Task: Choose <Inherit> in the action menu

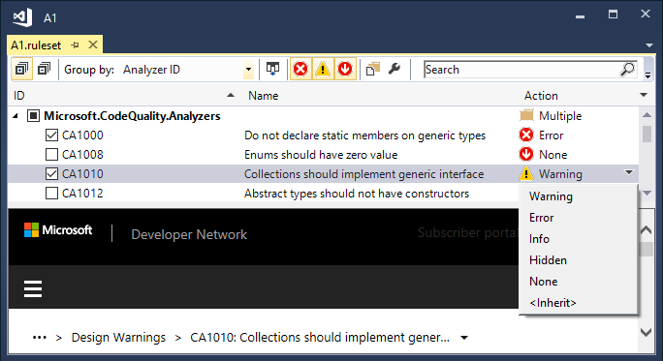Action: coord(552,303)
